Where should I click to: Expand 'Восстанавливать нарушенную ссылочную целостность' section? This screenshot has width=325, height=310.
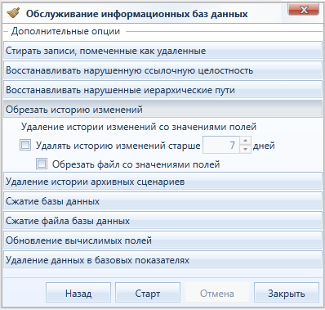tap(162, 70)
